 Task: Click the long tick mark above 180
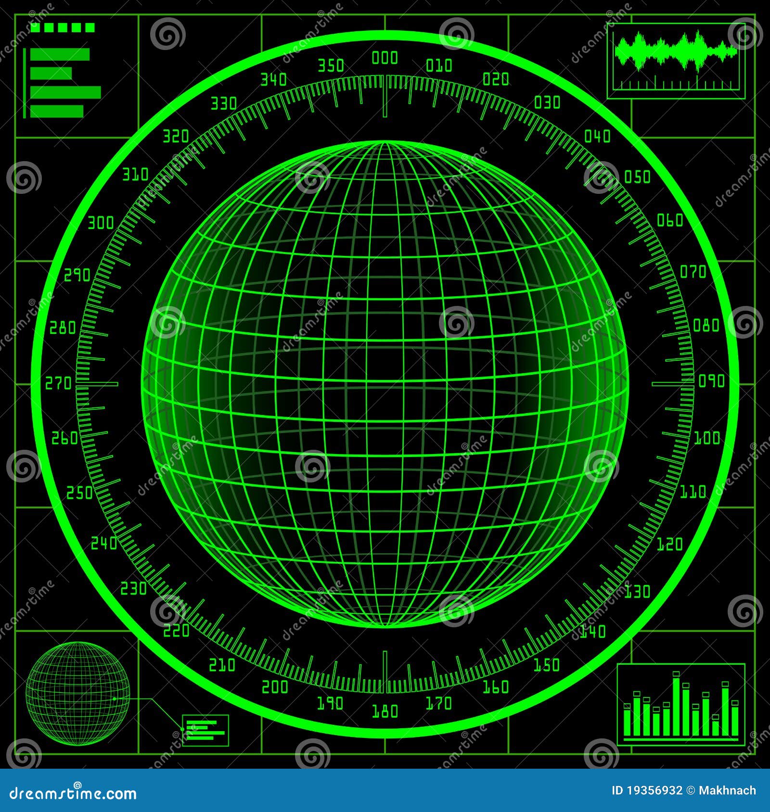pos(385,672)
